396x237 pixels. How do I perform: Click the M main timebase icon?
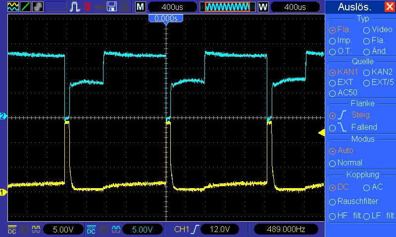tap(141, 7)
